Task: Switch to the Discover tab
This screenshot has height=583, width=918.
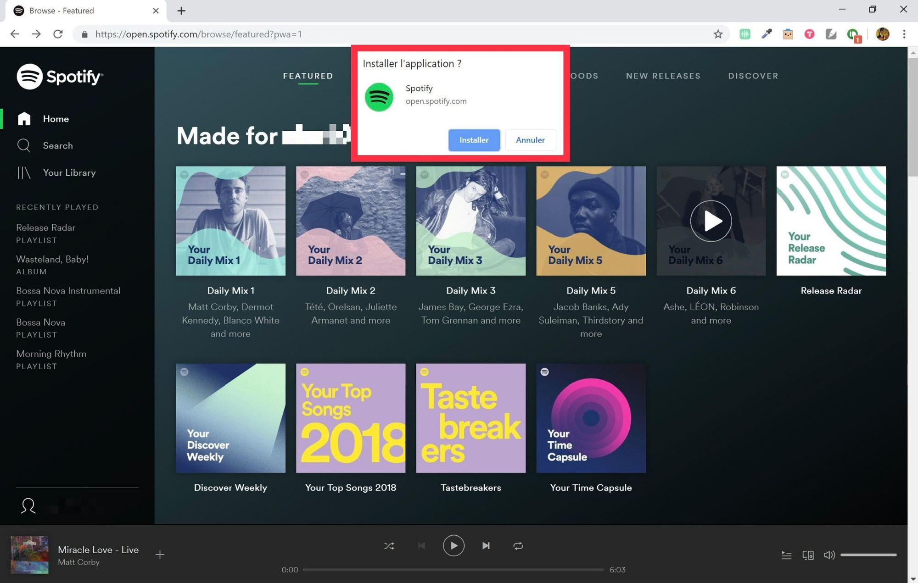Action: click(753, 76)
